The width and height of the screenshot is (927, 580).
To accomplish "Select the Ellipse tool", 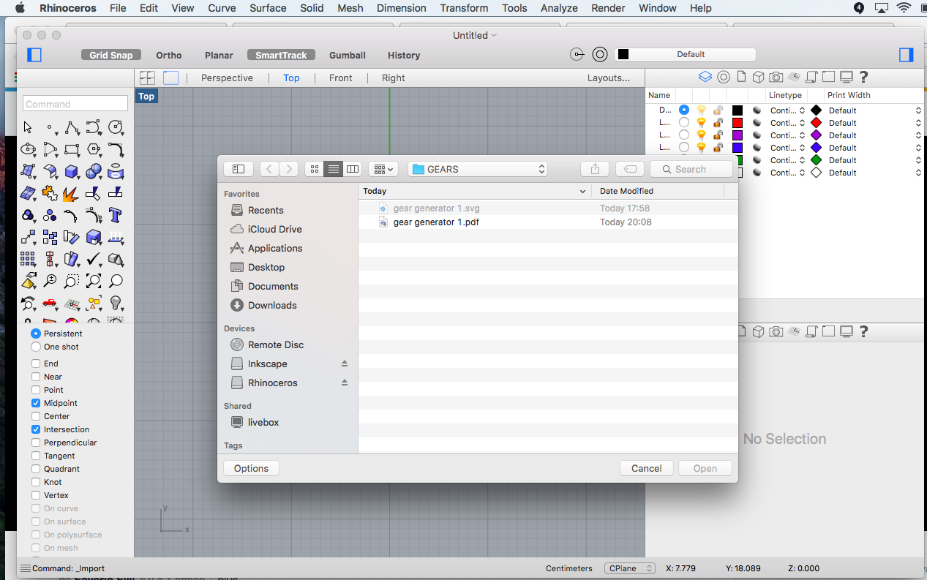I will [28, 150].
